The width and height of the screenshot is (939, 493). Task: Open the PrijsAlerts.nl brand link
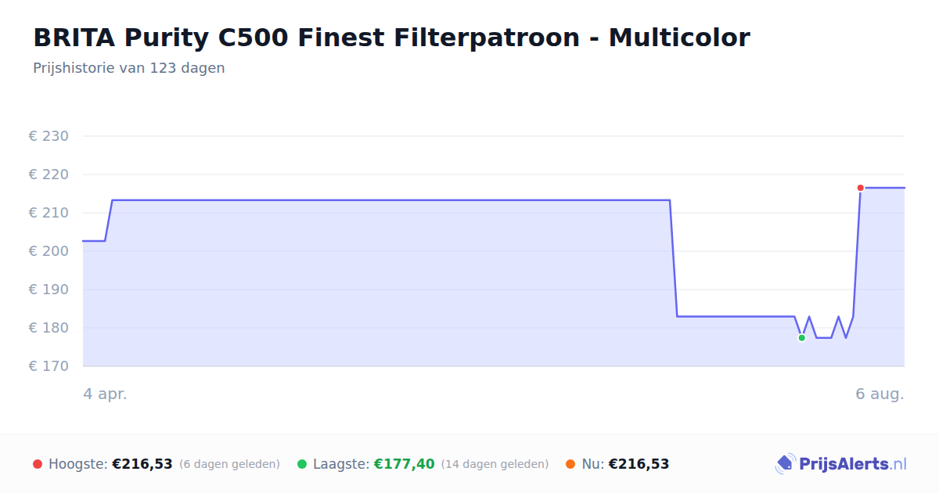(x=841, y=464)
